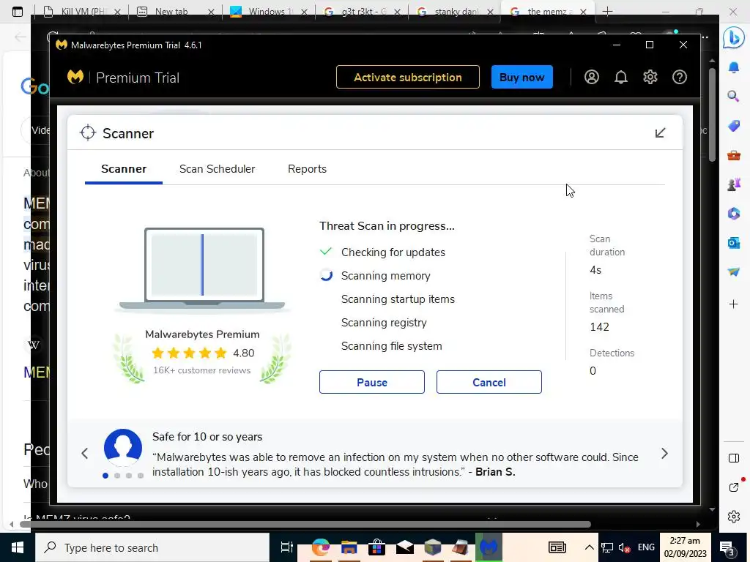
Task: Open Edge sidebar tools briefcase
Action: 733,155
